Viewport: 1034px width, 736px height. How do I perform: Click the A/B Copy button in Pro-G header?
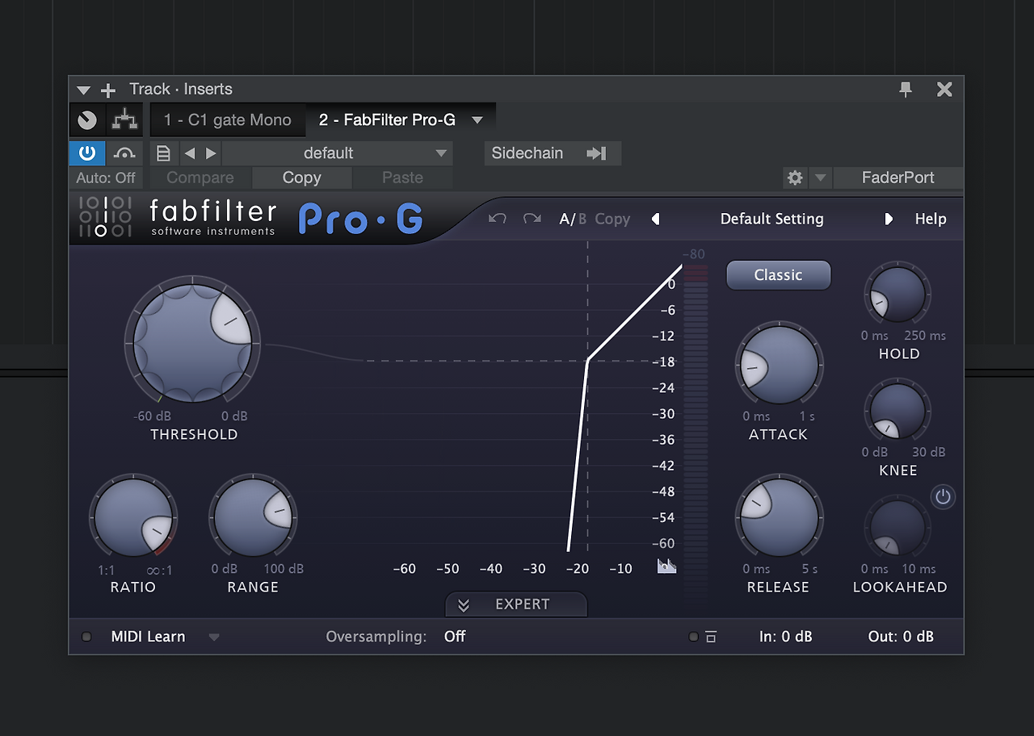(612, 219)
